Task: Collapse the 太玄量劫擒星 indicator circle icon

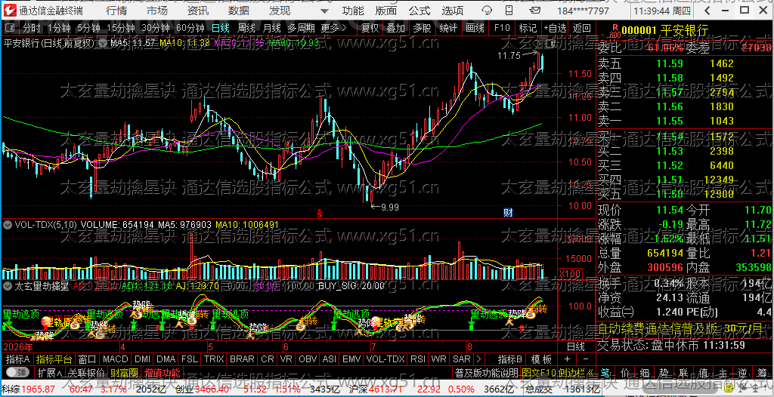Action: 8,285
